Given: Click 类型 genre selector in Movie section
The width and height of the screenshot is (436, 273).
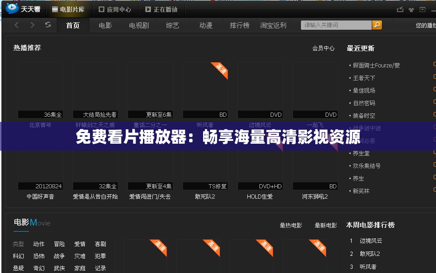Looking at the screenshot, I should click(18, 244).
